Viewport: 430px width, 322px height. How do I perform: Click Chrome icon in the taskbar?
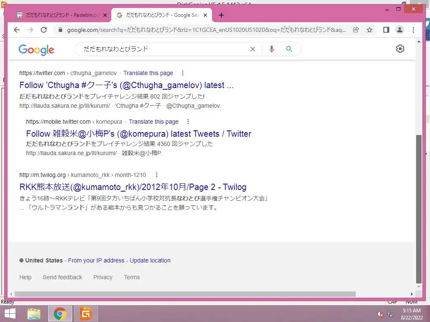[x=60, y=314]
